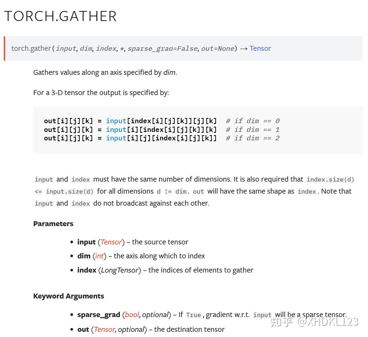Click the Zhihu watermark logo
The height and width of the screenshot is (337, 368).
282,322
